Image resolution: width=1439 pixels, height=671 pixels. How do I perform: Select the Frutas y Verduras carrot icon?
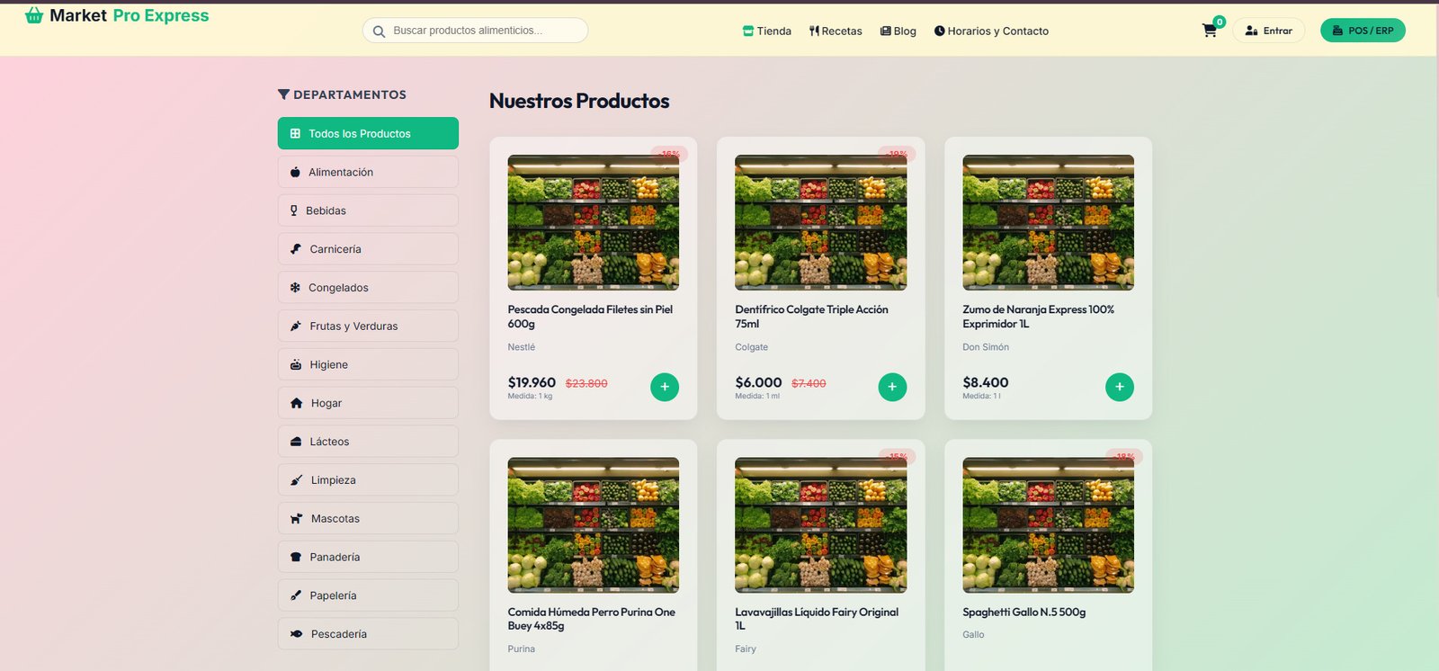(296, 327)
